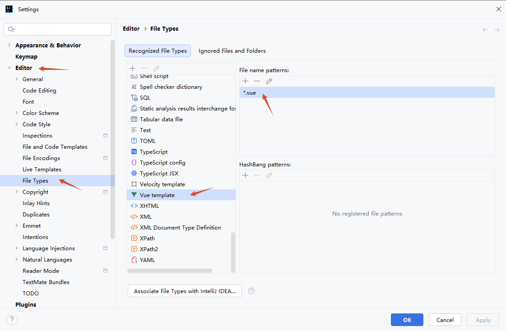This screenshot has width=506, height=331.
Task: Open Live Templates settings
Action: pos(42,170)
